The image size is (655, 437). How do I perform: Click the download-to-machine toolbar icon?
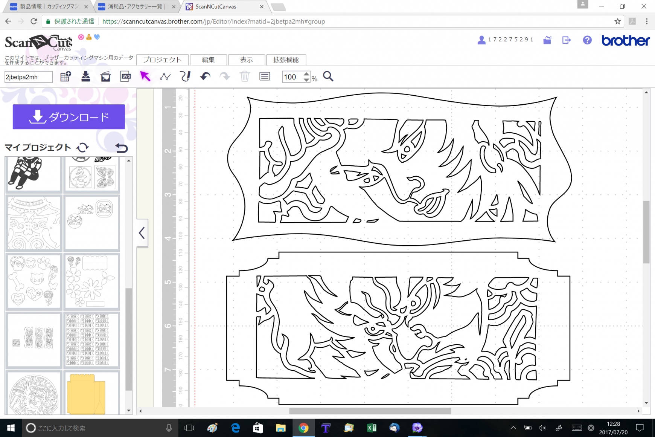86,76
